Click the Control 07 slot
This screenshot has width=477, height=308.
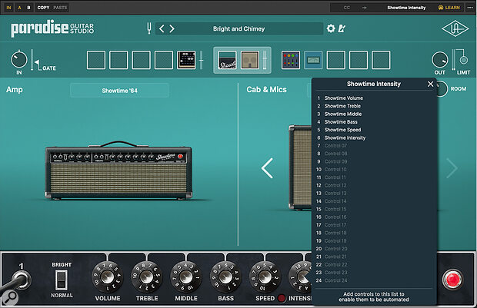coord(335,145)
